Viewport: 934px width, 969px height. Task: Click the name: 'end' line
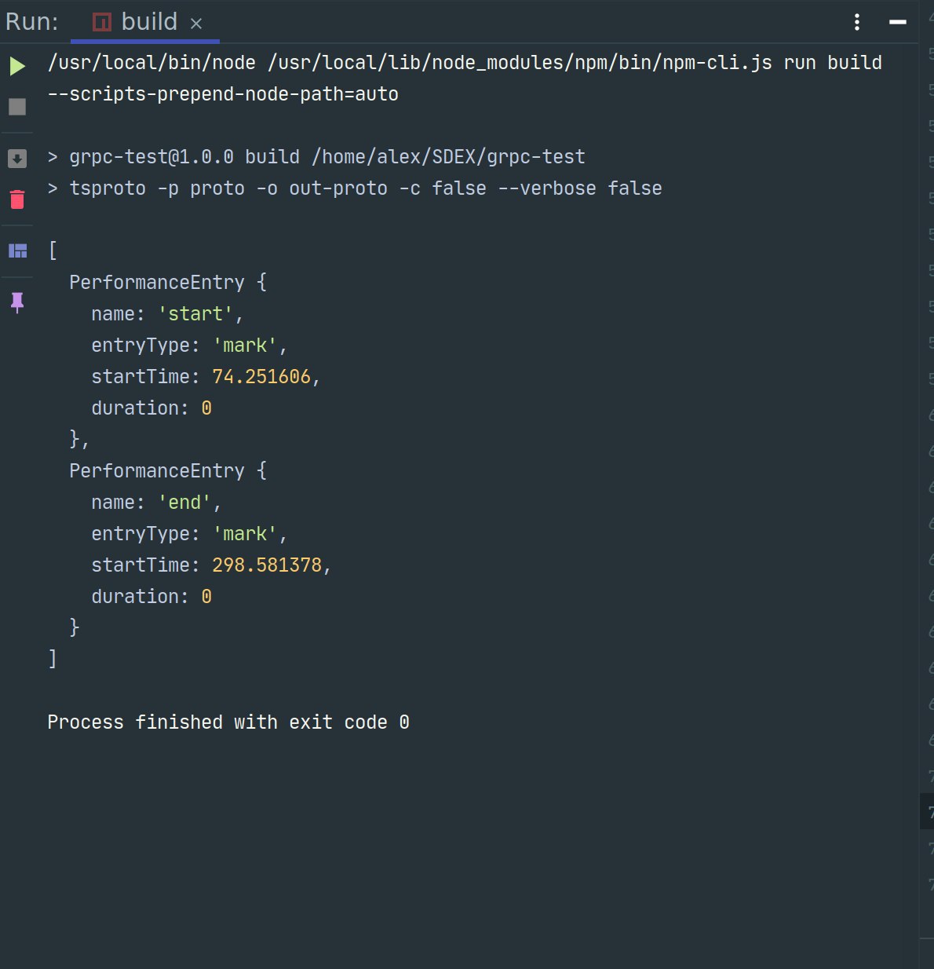coord(156,503)
